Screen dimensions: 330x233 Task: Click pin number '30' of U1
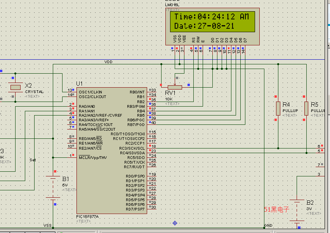pyautogui.click(x=154, y=207)
